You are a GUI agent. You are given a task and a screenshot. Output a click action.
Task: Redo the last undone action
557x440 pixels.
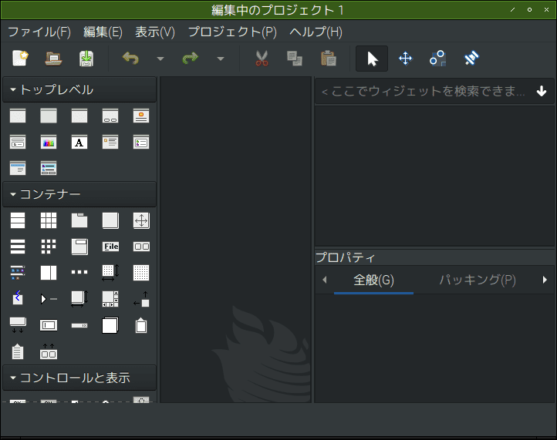pyautogui.click(x=191, y=59)
